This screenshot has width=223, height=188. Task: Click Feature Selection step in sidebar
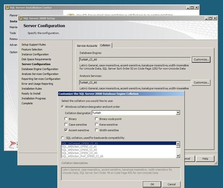click(32, 49)
